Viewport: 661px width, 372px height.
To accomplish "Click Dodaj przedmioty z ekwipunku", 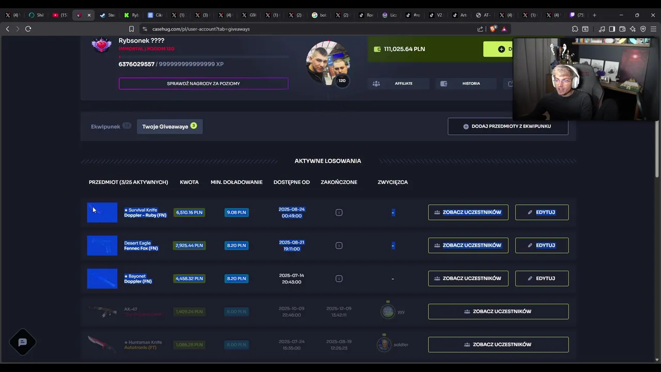I will coord(508,126).
